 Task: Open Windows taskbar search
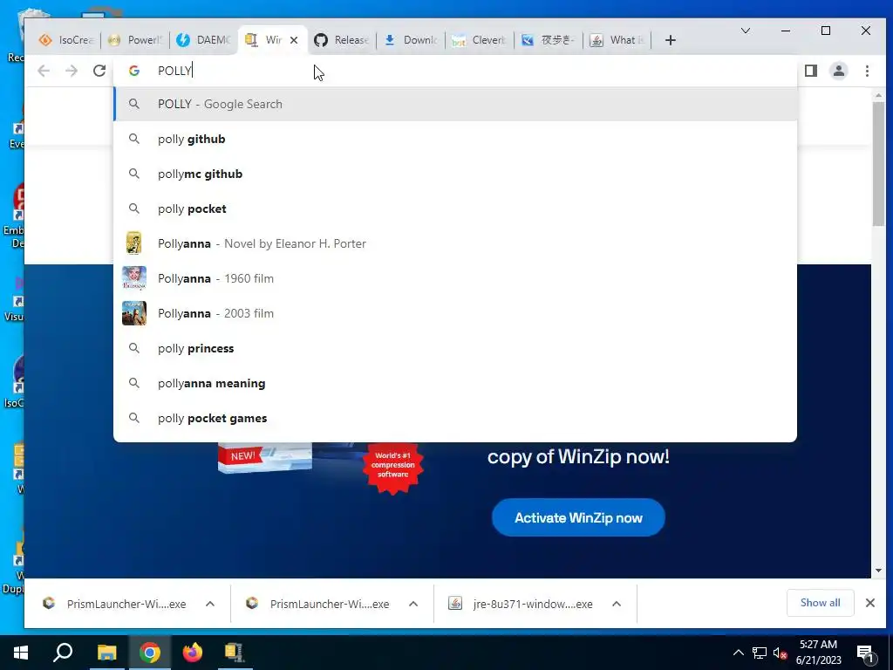point(63,653)
